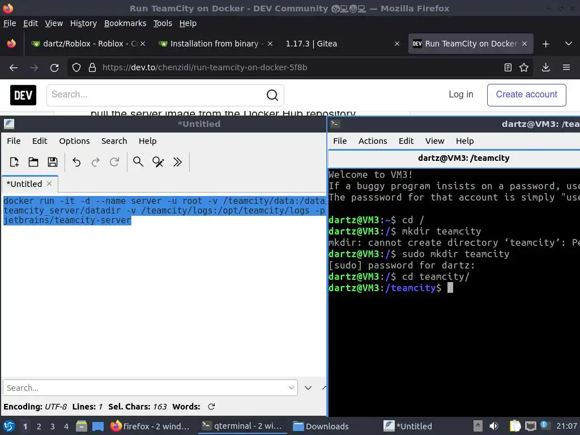This screenshot has width=580, height=435.
Task: Click the Log in link
Action: 461,95
